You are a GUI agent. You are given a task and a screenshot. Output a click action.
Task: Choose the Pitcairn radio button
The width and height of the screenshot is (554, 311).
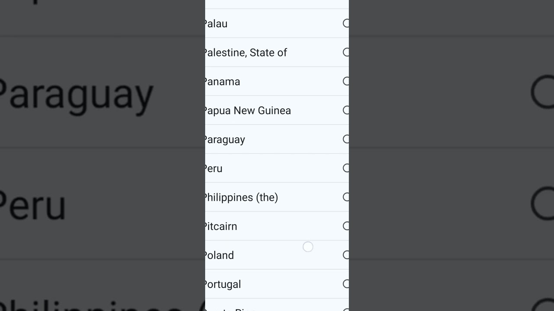346,226
